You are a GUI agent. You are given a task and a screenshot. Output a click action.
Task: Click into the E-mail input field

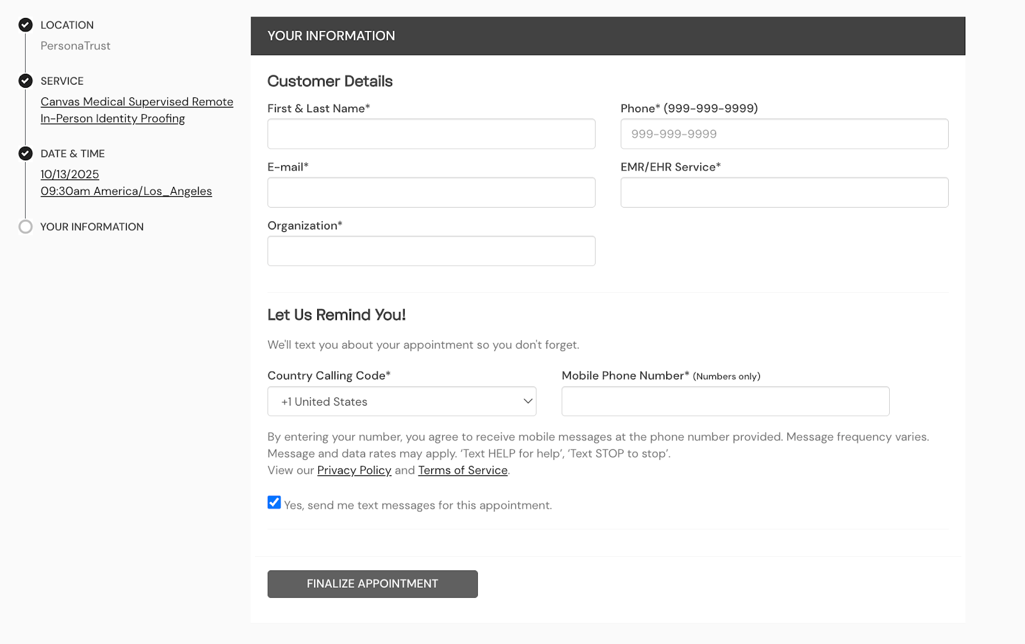[431, 192]
